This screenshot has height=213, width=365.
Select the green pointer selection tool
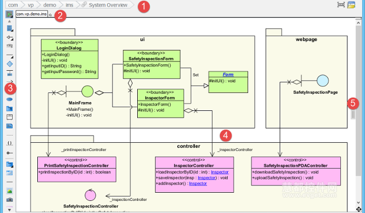coord(9,14)
